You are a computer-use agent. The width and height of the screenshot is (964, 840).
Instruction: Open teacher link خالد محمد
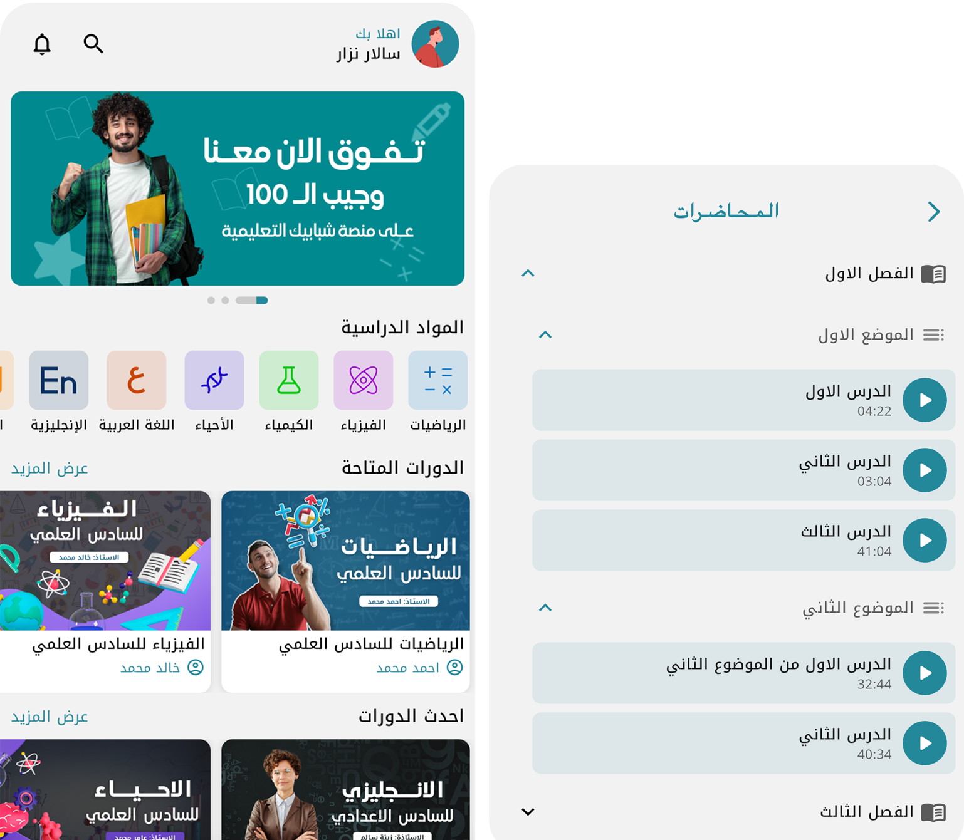[x=150, y=668]
